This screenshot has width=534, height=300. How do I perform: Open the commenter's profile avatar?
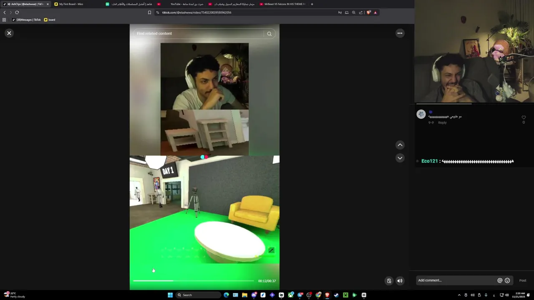[421, 114]
